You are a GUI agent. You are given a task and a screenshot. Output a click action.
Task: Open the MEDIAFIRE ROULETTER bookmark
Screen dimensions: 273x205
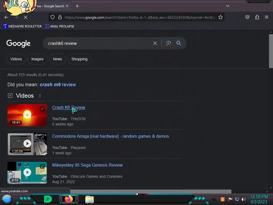tap(22, 26)
